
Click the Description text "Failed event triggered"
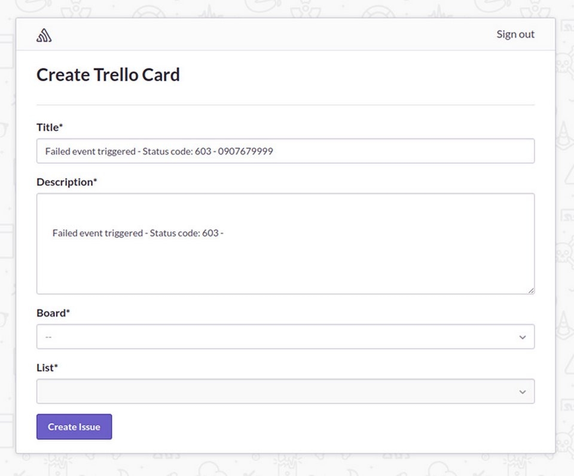97,233
